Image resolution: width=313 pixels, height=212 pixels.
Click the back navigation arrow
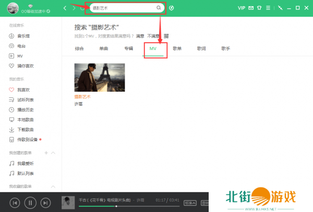click(x=65, y=8)
